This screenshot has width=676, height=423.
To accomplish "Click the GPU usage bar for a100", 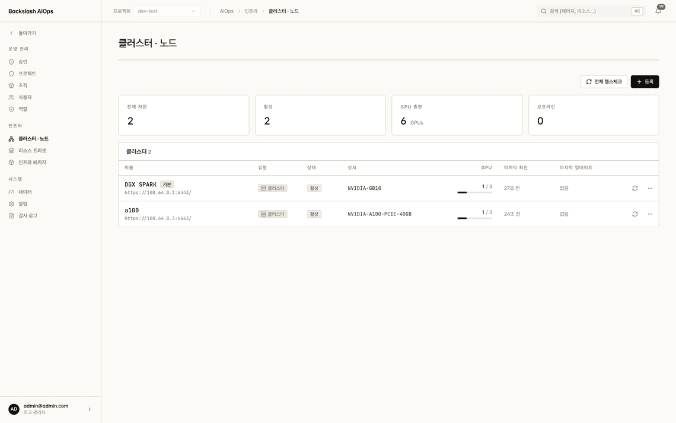I will 474,218.
